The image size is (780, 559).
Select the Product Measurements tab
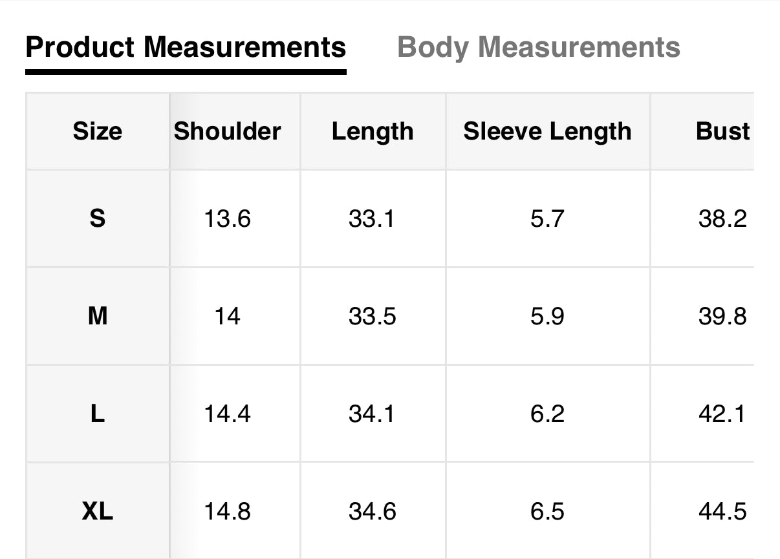(x=186, y=48)
